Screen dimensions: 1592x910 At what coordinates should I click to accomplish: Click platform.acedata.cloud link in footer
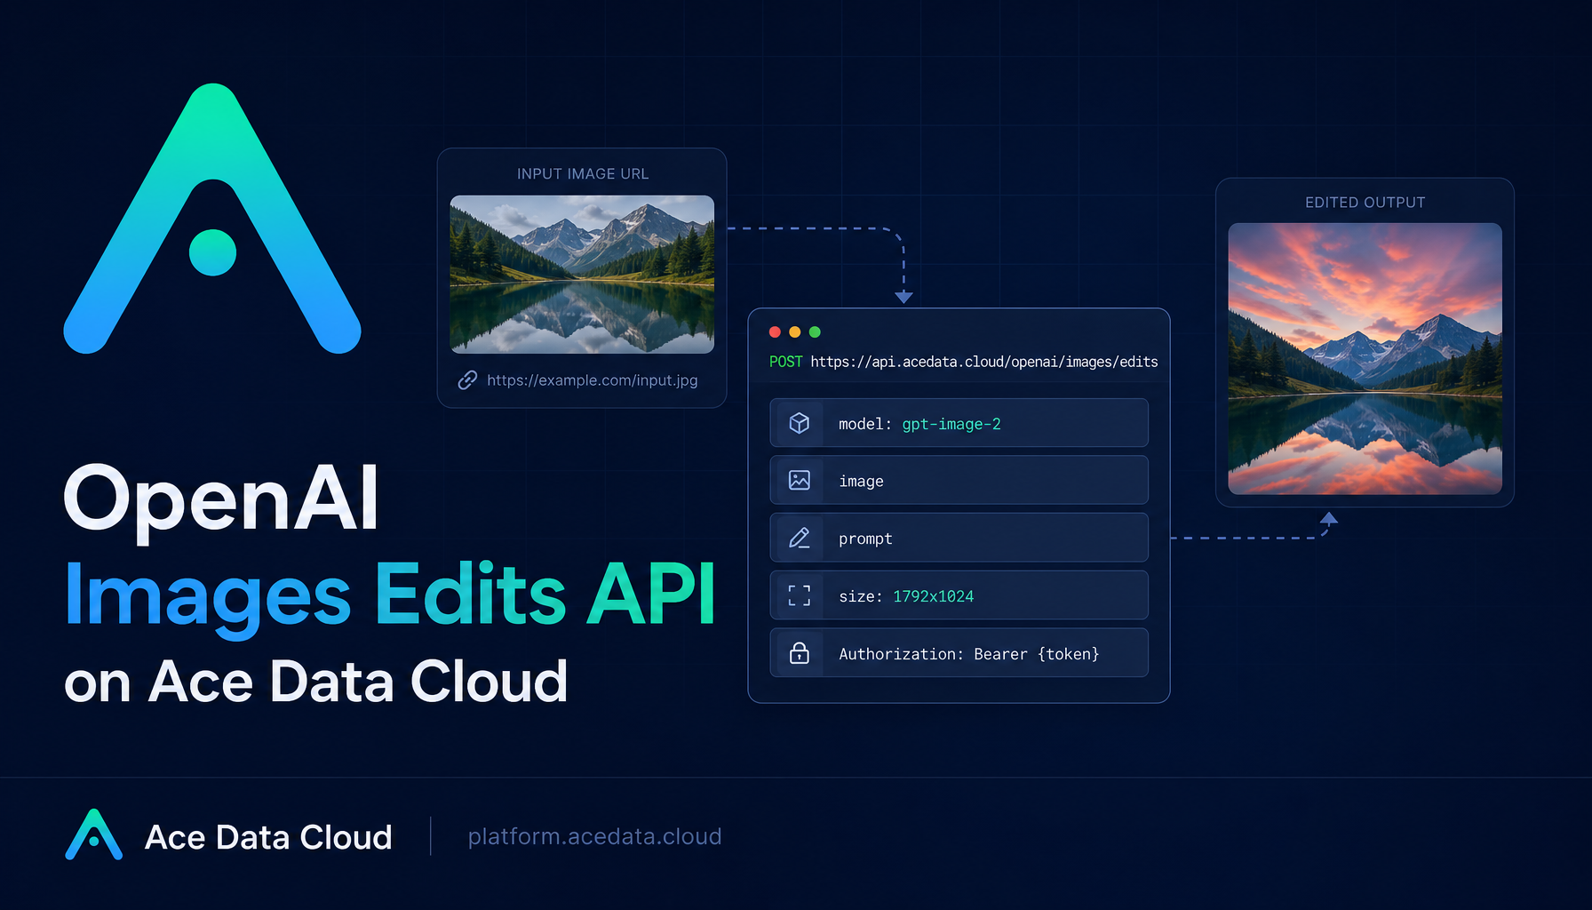tap(594, 836)
